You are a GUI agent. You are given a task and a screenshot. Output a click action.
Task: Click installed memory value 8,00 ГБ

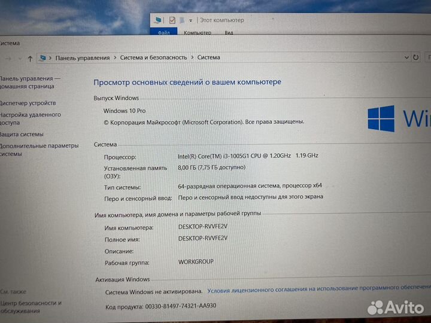coord(212,167)
